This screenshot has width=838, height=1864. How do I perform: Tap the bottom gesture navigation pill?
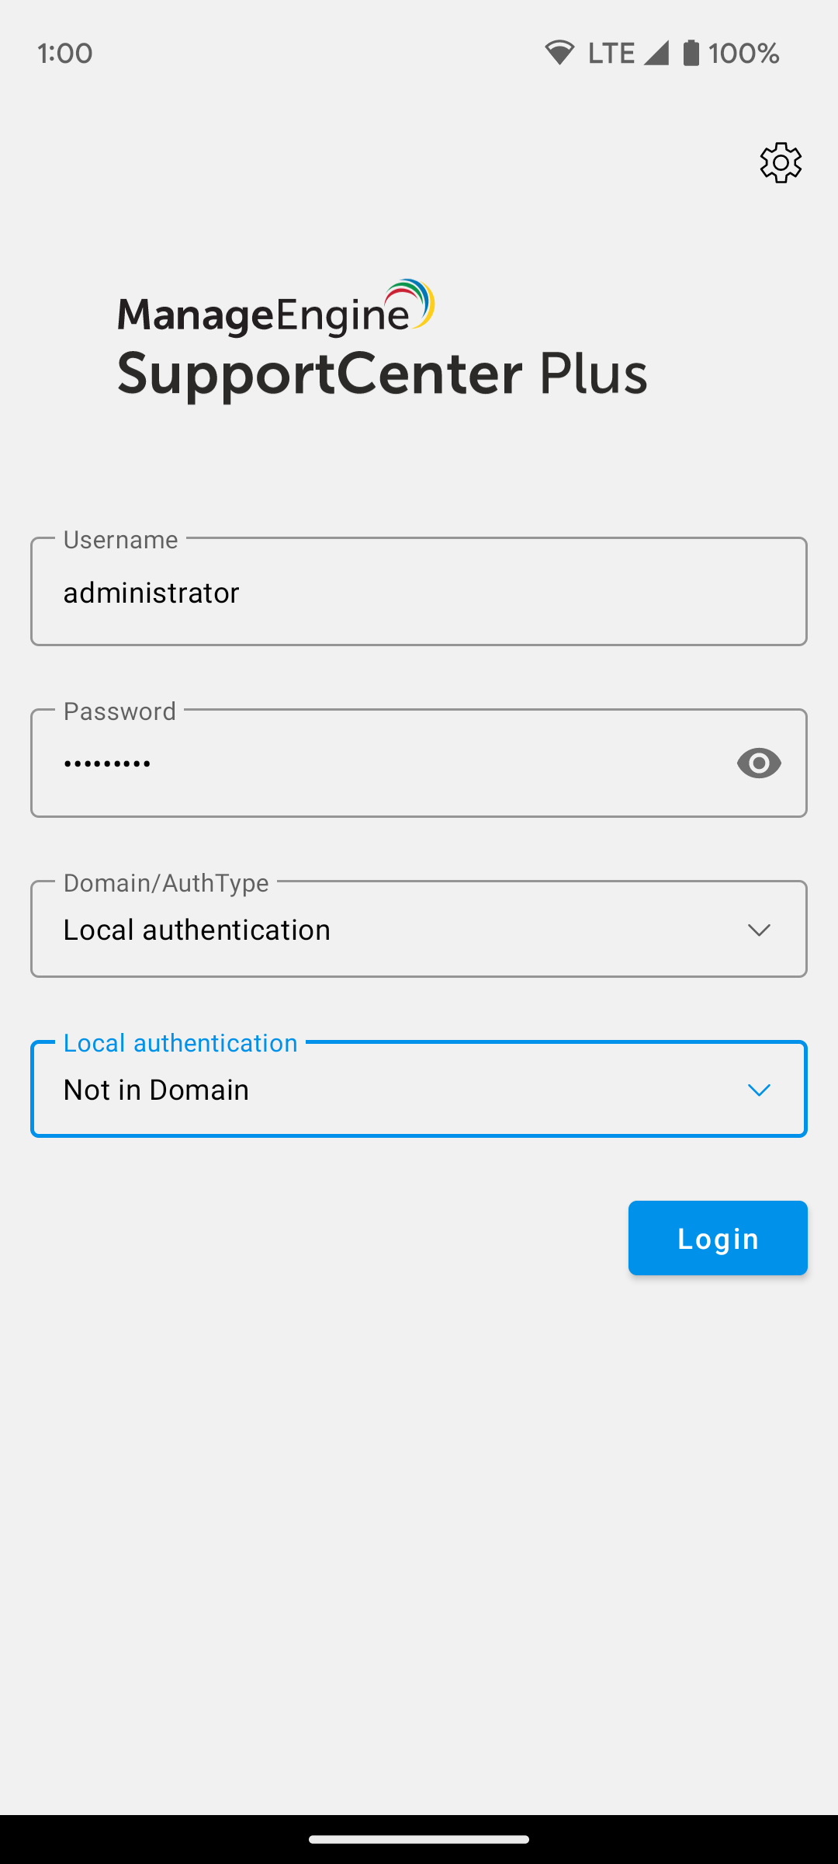pyautogui.click(x=419, y=1839)
